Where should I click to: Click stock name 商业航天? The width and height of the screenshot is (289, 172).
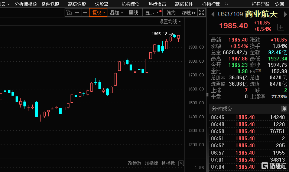coord(261,14)
